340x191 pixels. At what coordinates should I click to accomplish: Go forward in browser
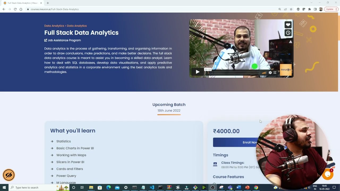point(10,9)
